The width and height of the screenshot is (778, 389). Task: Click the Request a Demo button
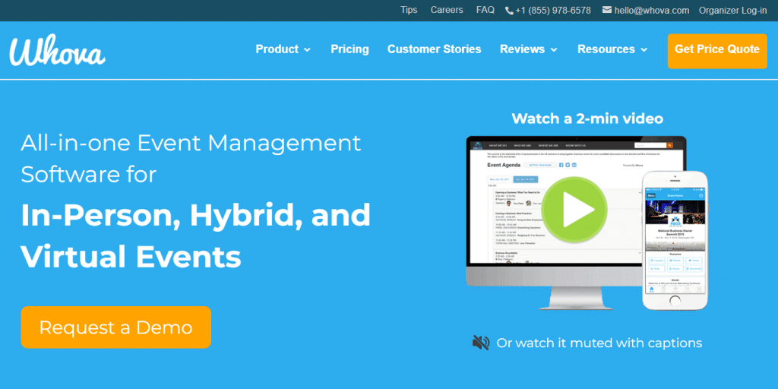[115, 327]
